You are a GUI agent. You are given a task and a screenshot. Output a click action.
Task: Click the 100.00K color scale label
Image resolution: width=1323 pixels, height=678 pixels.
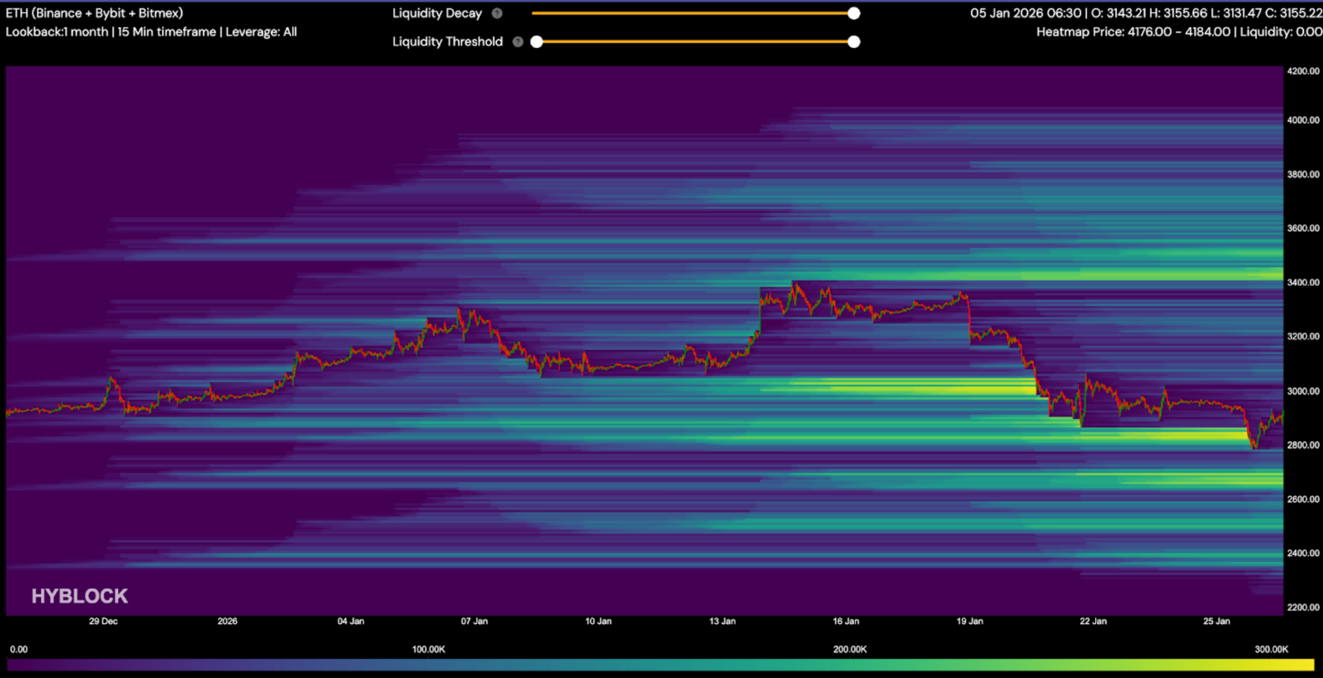(x=428, y=650)
